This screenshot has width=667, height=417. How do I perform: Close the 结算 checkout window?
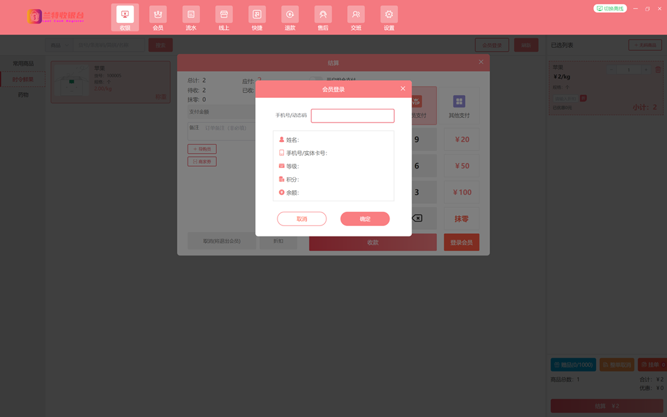[x=481, y=62]
